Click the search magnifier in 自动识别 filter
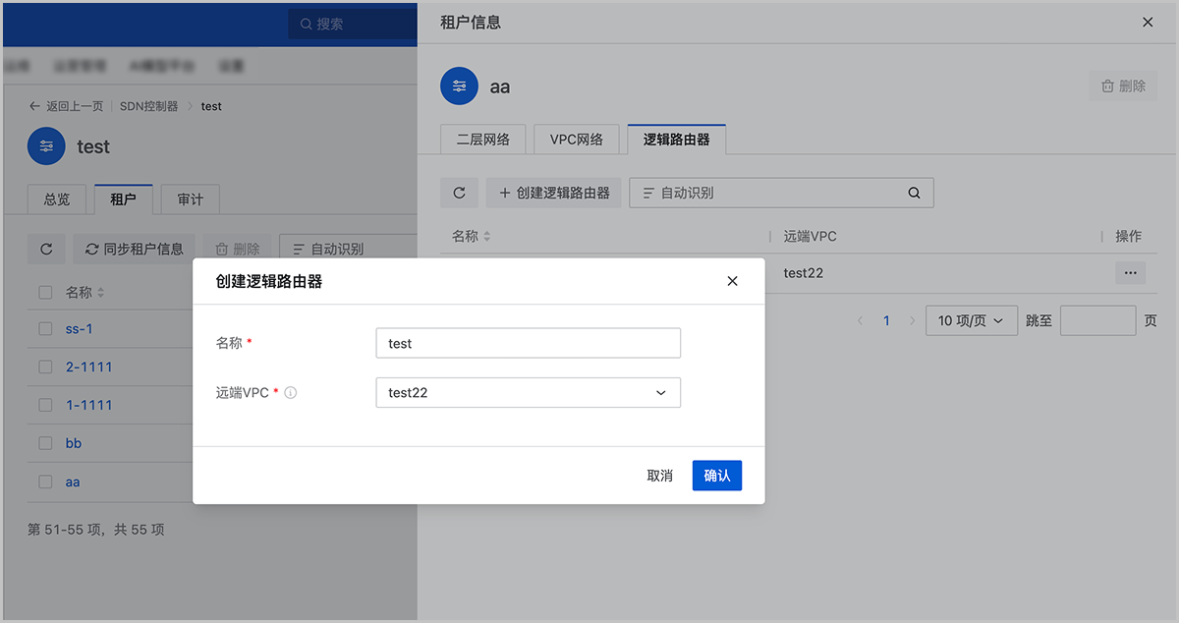This screenshot has width=1179, height=623. pos(914,193)
